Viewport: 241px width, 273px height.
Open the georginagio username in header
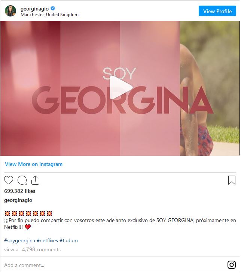tap(35, 9)
